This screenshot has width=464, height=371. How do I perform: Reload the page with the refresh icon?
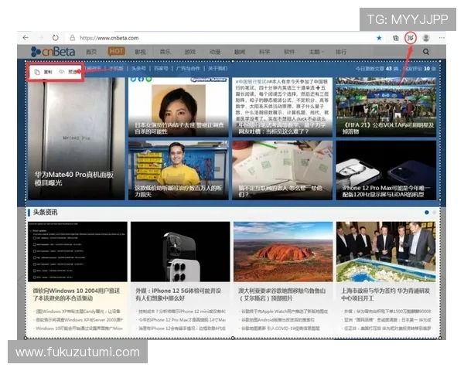click(x=56, y=38)
